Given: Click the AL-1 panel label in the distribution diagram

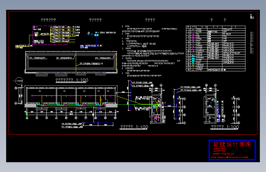Looking at the screenshot, I should [35, 27].
